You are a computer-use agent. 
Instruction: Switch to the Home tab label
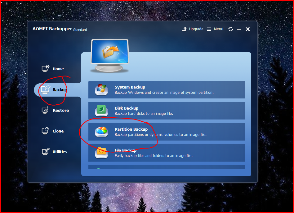point(58,69)
